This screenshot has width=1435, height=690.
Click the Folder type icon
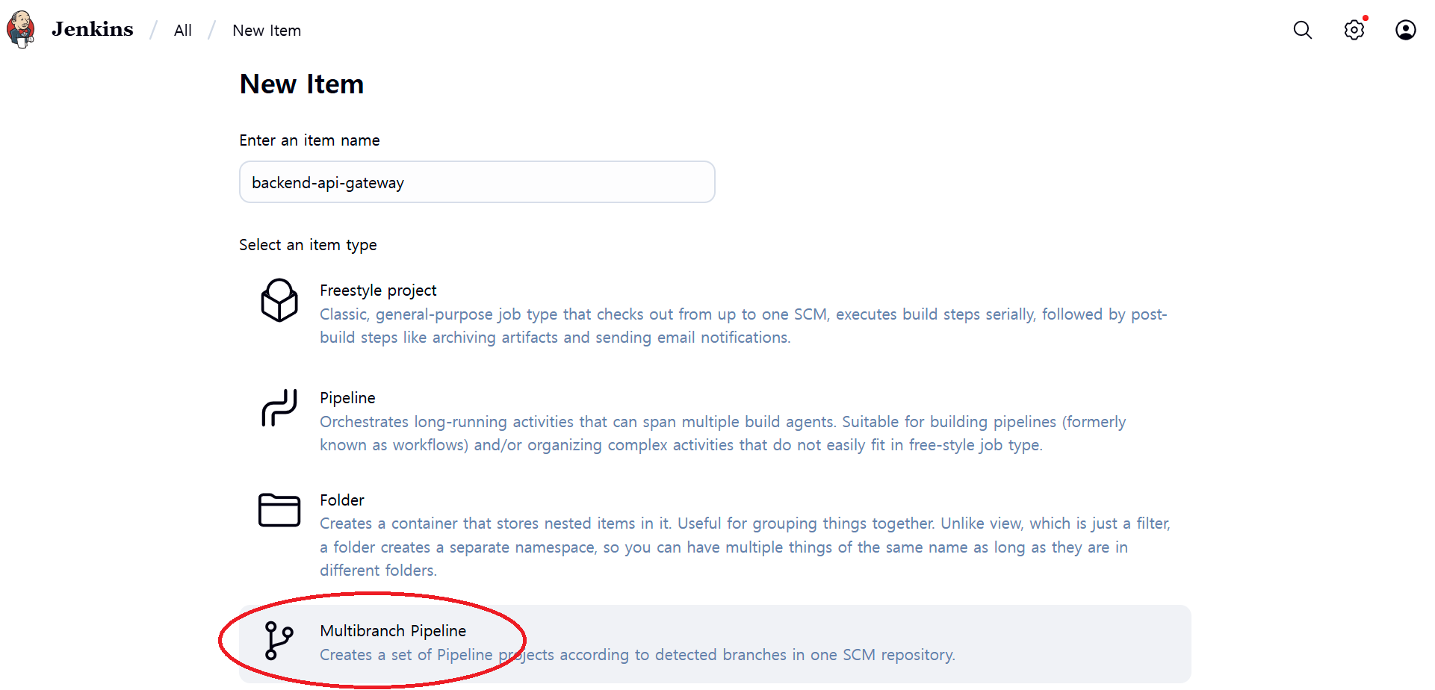pyautogui.click(x=279, y=510)
